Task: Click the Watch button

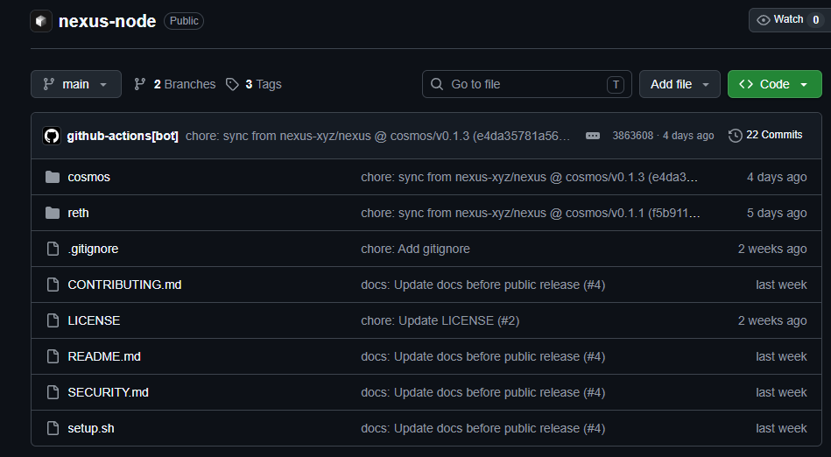Action: pos(790,20)
